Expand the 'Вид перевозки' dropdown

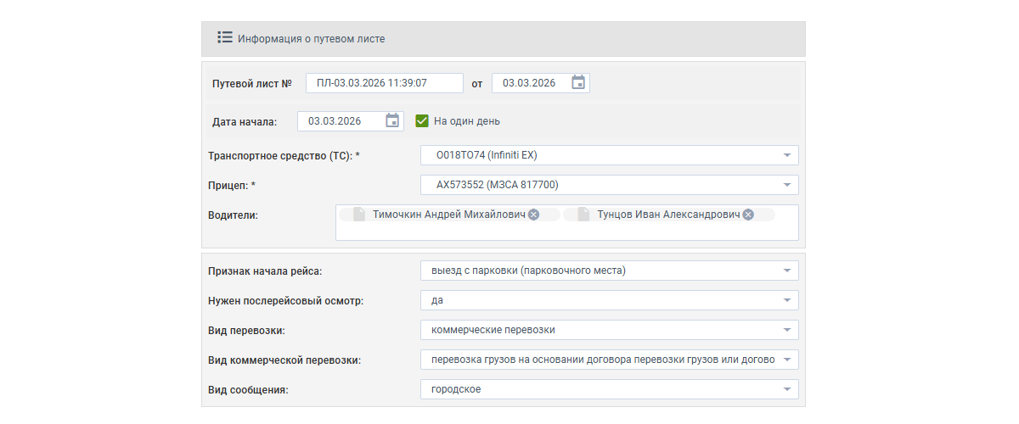(786, 330)
